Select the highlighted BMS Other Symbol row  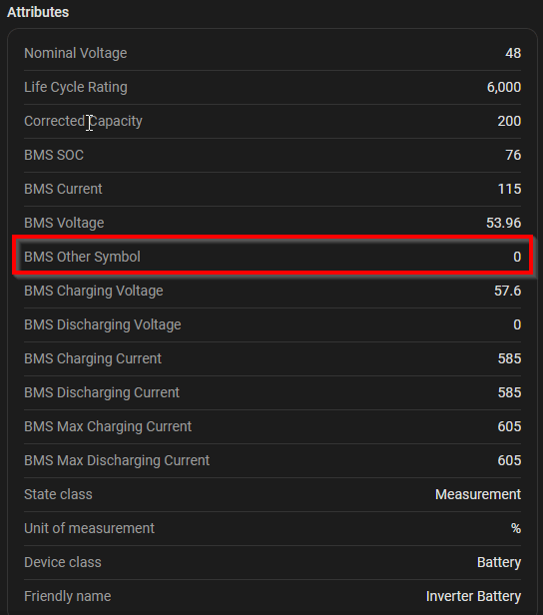272,255
